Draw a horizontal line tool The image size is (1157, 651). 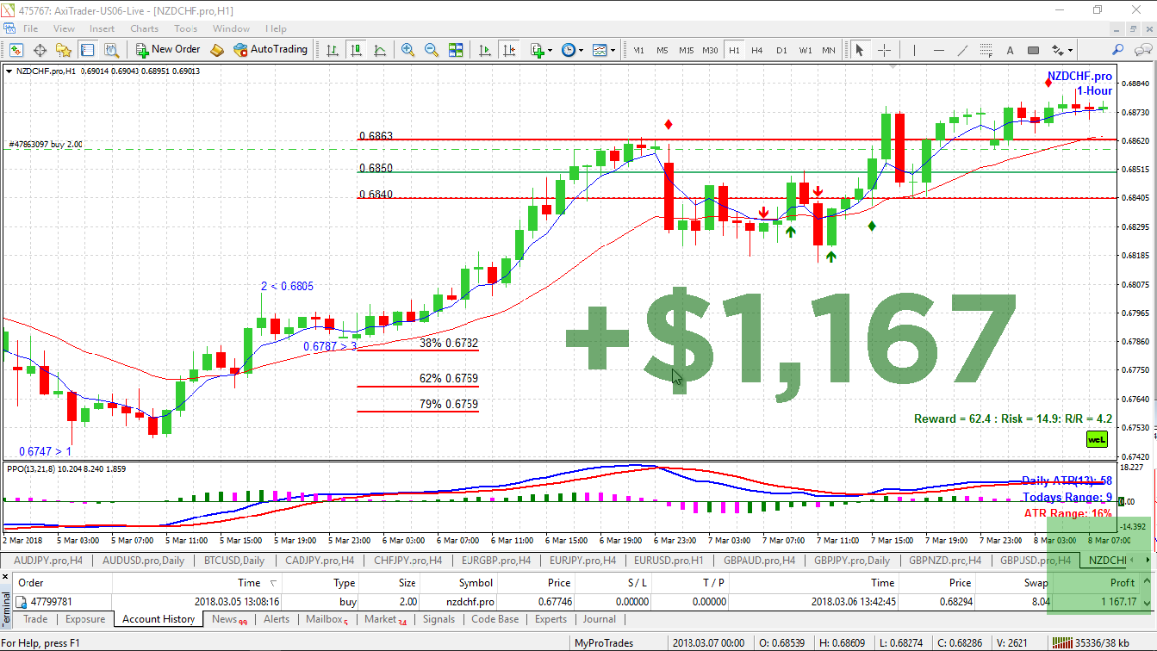click(x=939, y=50)
